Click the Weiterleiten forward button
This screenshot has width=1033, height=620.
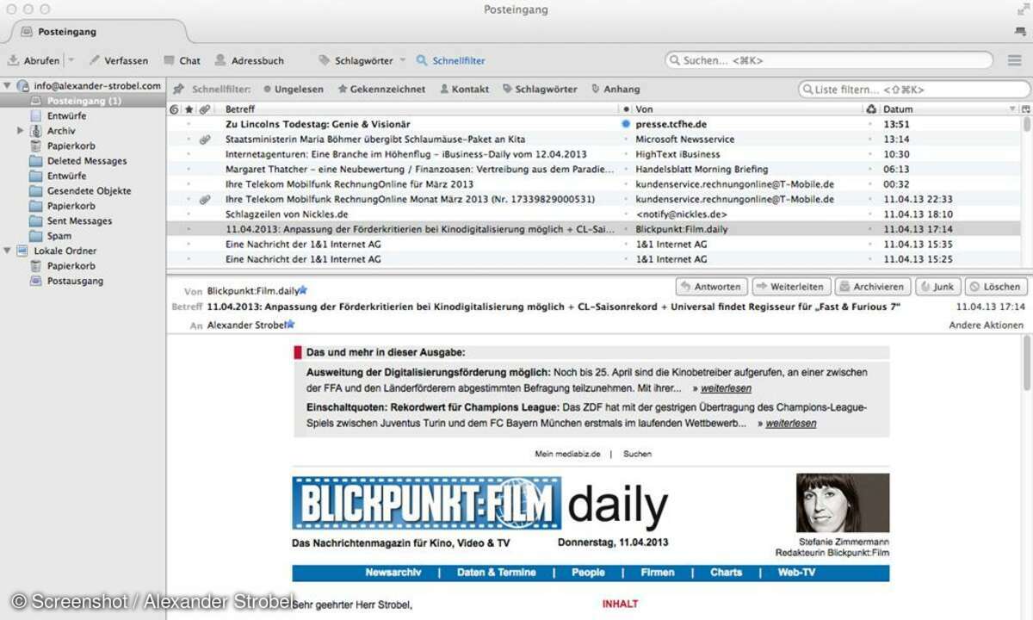790,287
